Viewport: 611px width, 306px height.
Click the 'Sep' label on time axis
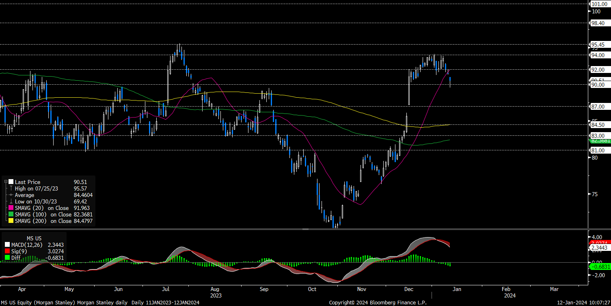coord(264,289)
